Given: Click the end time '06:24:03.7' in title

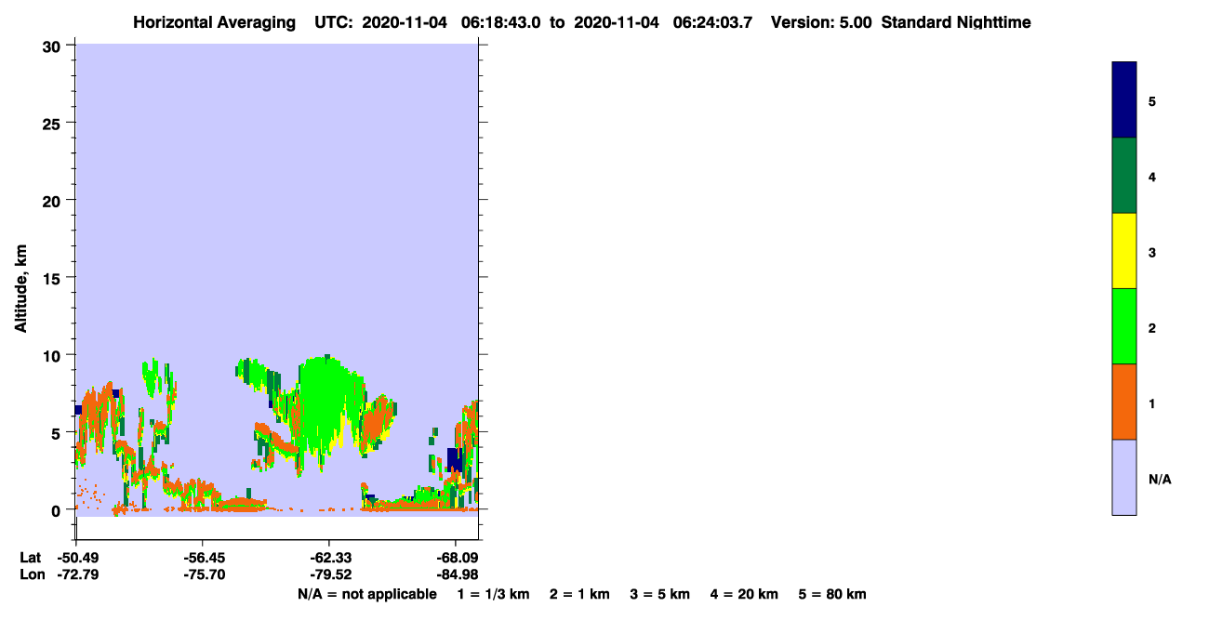Looking at the screenshot, I should (714, 22).
